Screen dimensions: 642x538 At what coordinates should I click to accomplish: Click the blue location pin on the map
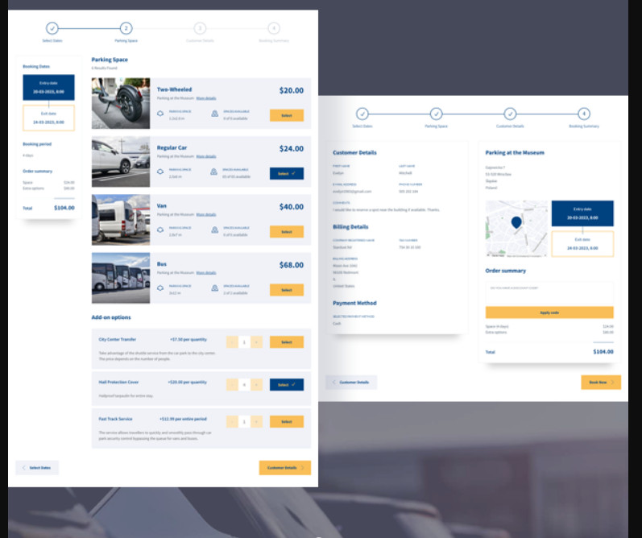pyautogui.click(x=516, y=222)
